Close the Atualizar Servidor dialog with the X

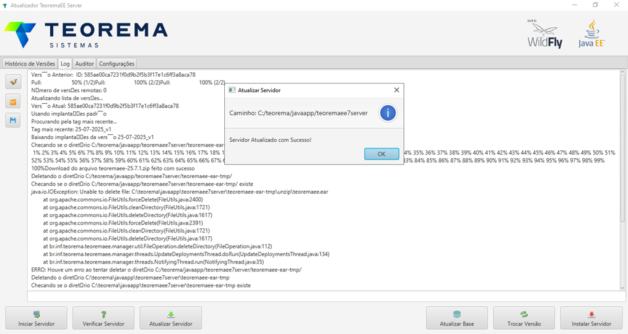point(396,90)
